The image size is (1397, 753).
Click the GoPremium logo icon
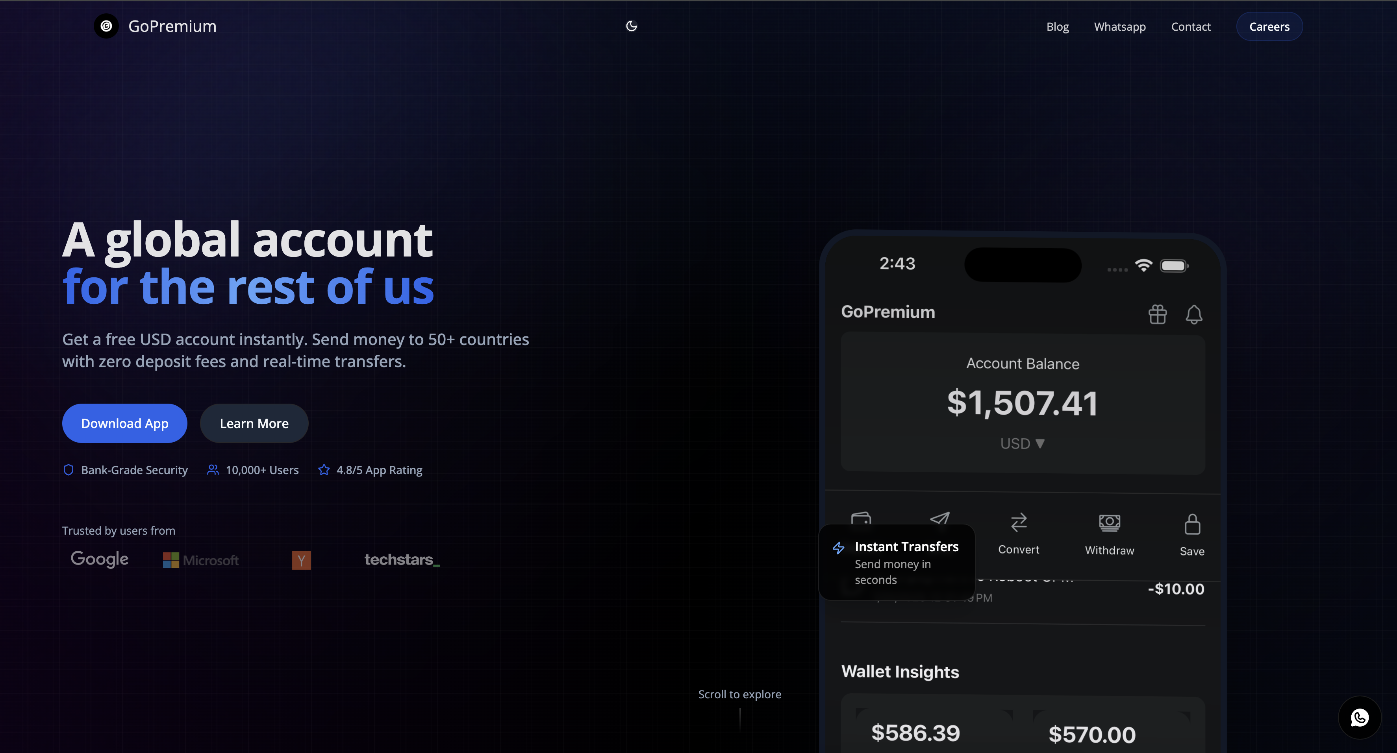(x=106, y=26)
